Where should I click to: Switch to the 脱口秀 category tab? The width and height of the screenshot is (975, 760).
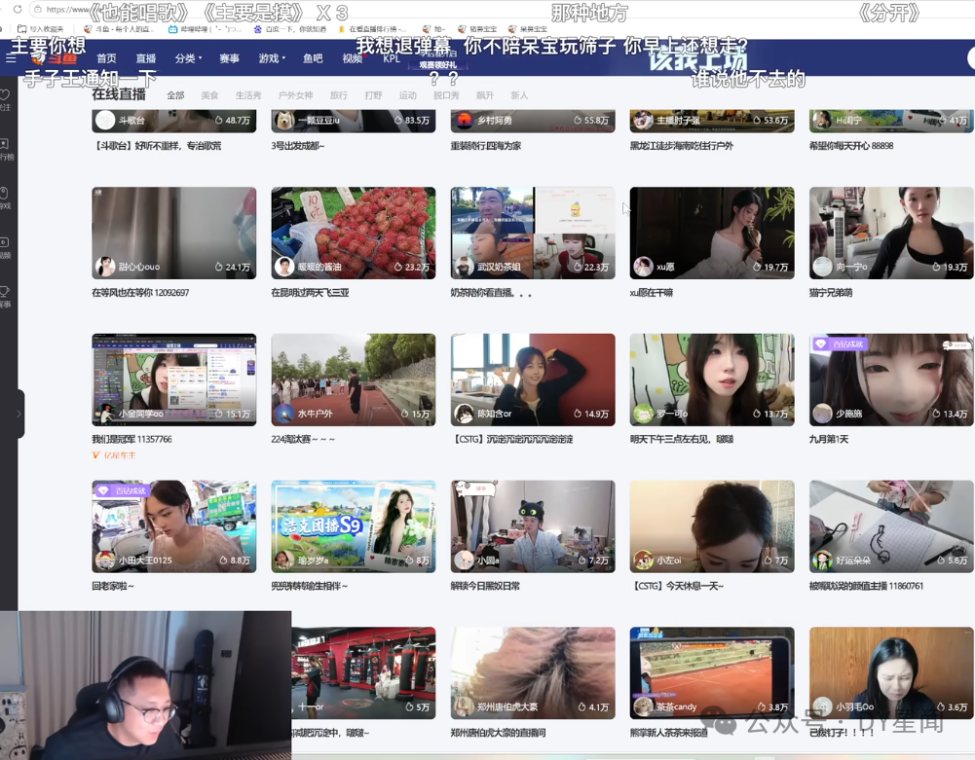446,95
